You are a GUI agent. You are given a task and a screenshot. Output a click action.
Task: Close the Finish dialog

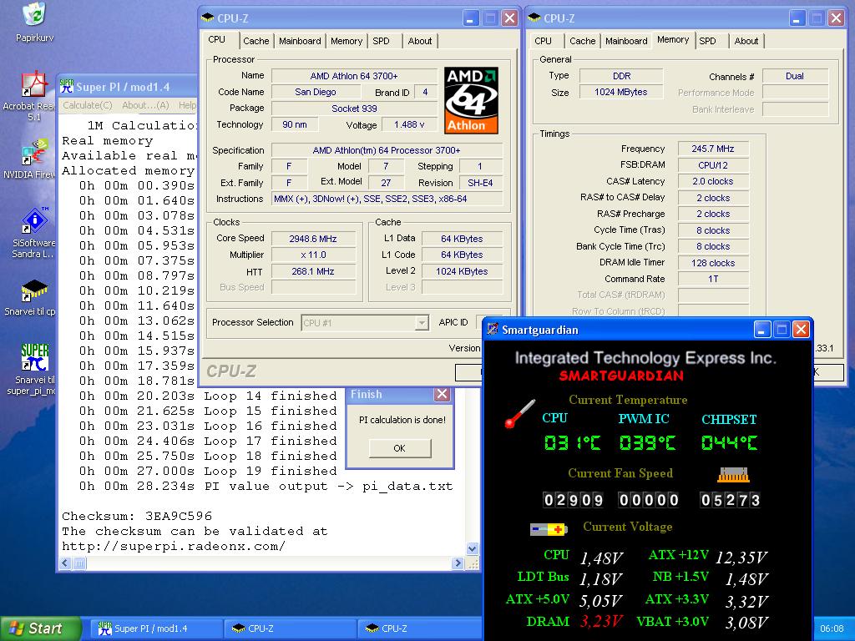click(443, 394)
